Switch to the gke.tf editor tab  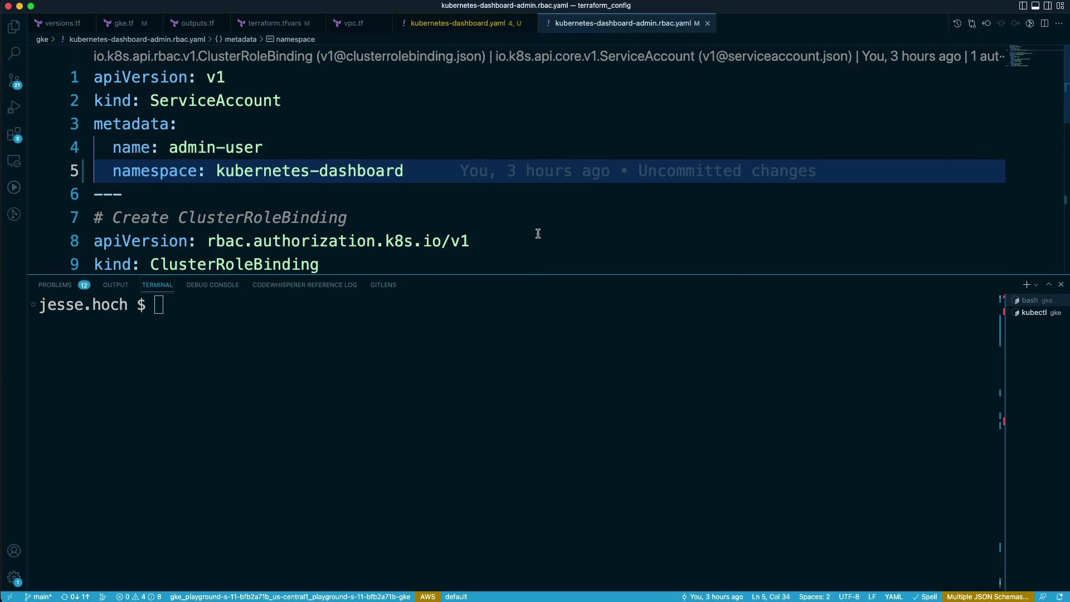coord(124,23)
